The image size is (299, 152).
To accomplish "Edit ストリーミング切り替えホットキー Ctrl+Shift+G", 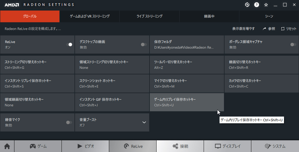I will (37, 65).
